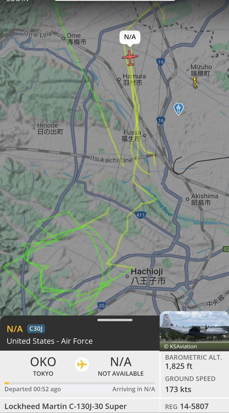Click the flight progress bar
The height and width of the screenshot is (413, 229).
click(x=80, y=383)
